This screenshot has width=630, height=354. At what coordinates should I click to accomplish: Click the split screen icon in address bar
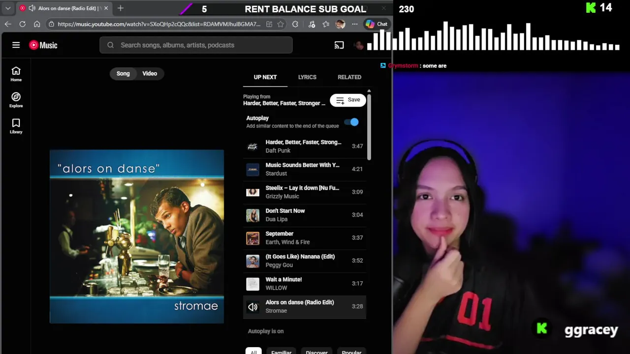(x=269, y=24)
